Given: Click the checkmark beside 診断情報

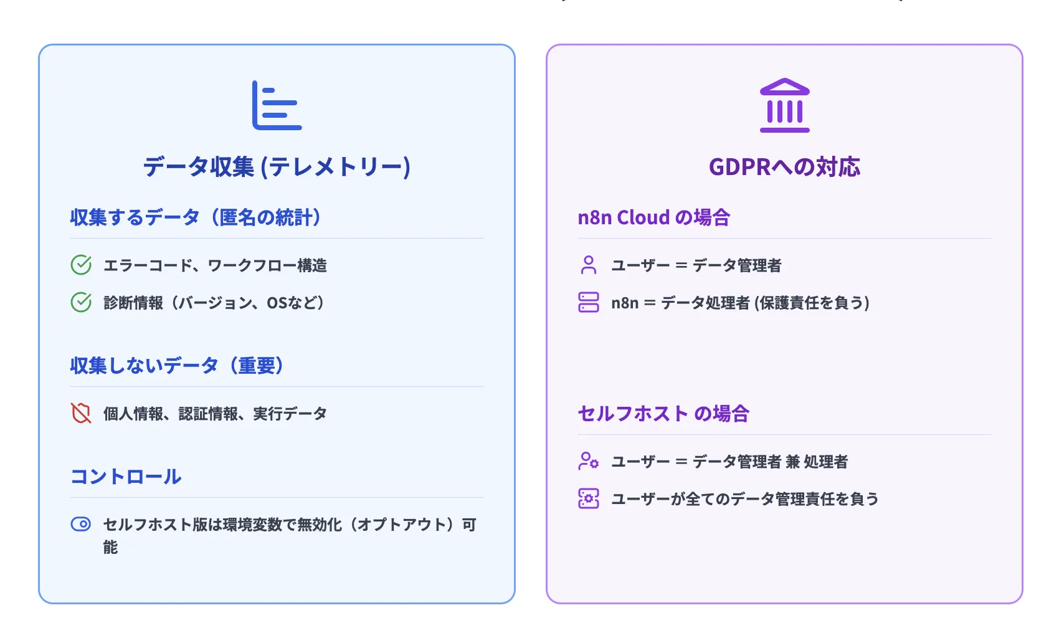Looking at the screenshot, I should point(81,303).
